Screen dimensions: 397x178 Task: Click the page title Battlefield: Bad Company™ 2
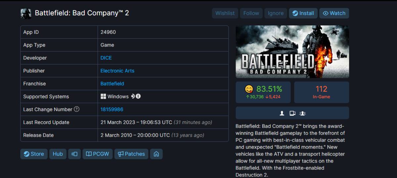click(x=82, y=13)
